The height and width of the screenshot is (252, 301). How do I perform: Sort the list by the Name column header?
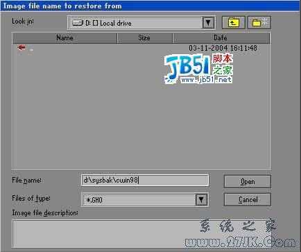click(x=64, y=38)
